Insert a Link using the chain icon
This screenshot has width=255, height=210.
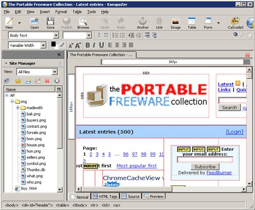click(x=159, y=23)
